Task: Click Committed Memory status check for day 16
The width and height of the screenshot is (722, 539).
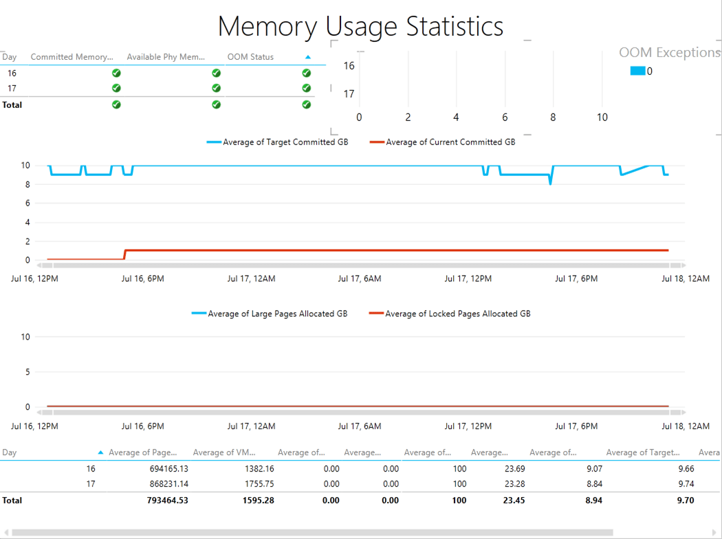Action: (116, 73)
